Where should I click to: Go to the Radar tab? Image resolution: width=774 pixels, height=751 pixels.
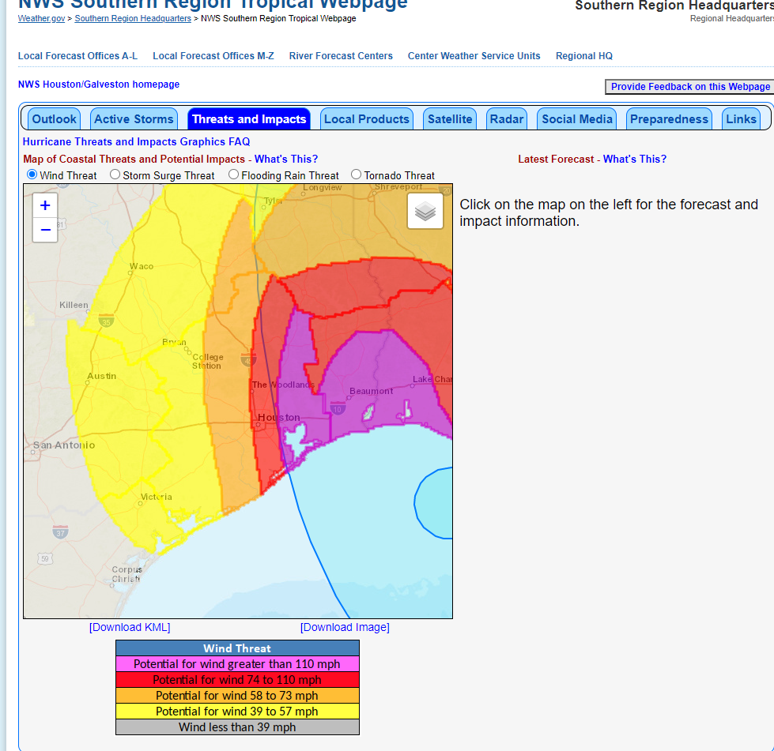point(507,119)
